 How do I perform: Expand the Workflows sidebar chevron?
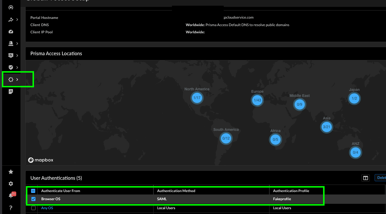pyautogui.click(x=17, y=20)
